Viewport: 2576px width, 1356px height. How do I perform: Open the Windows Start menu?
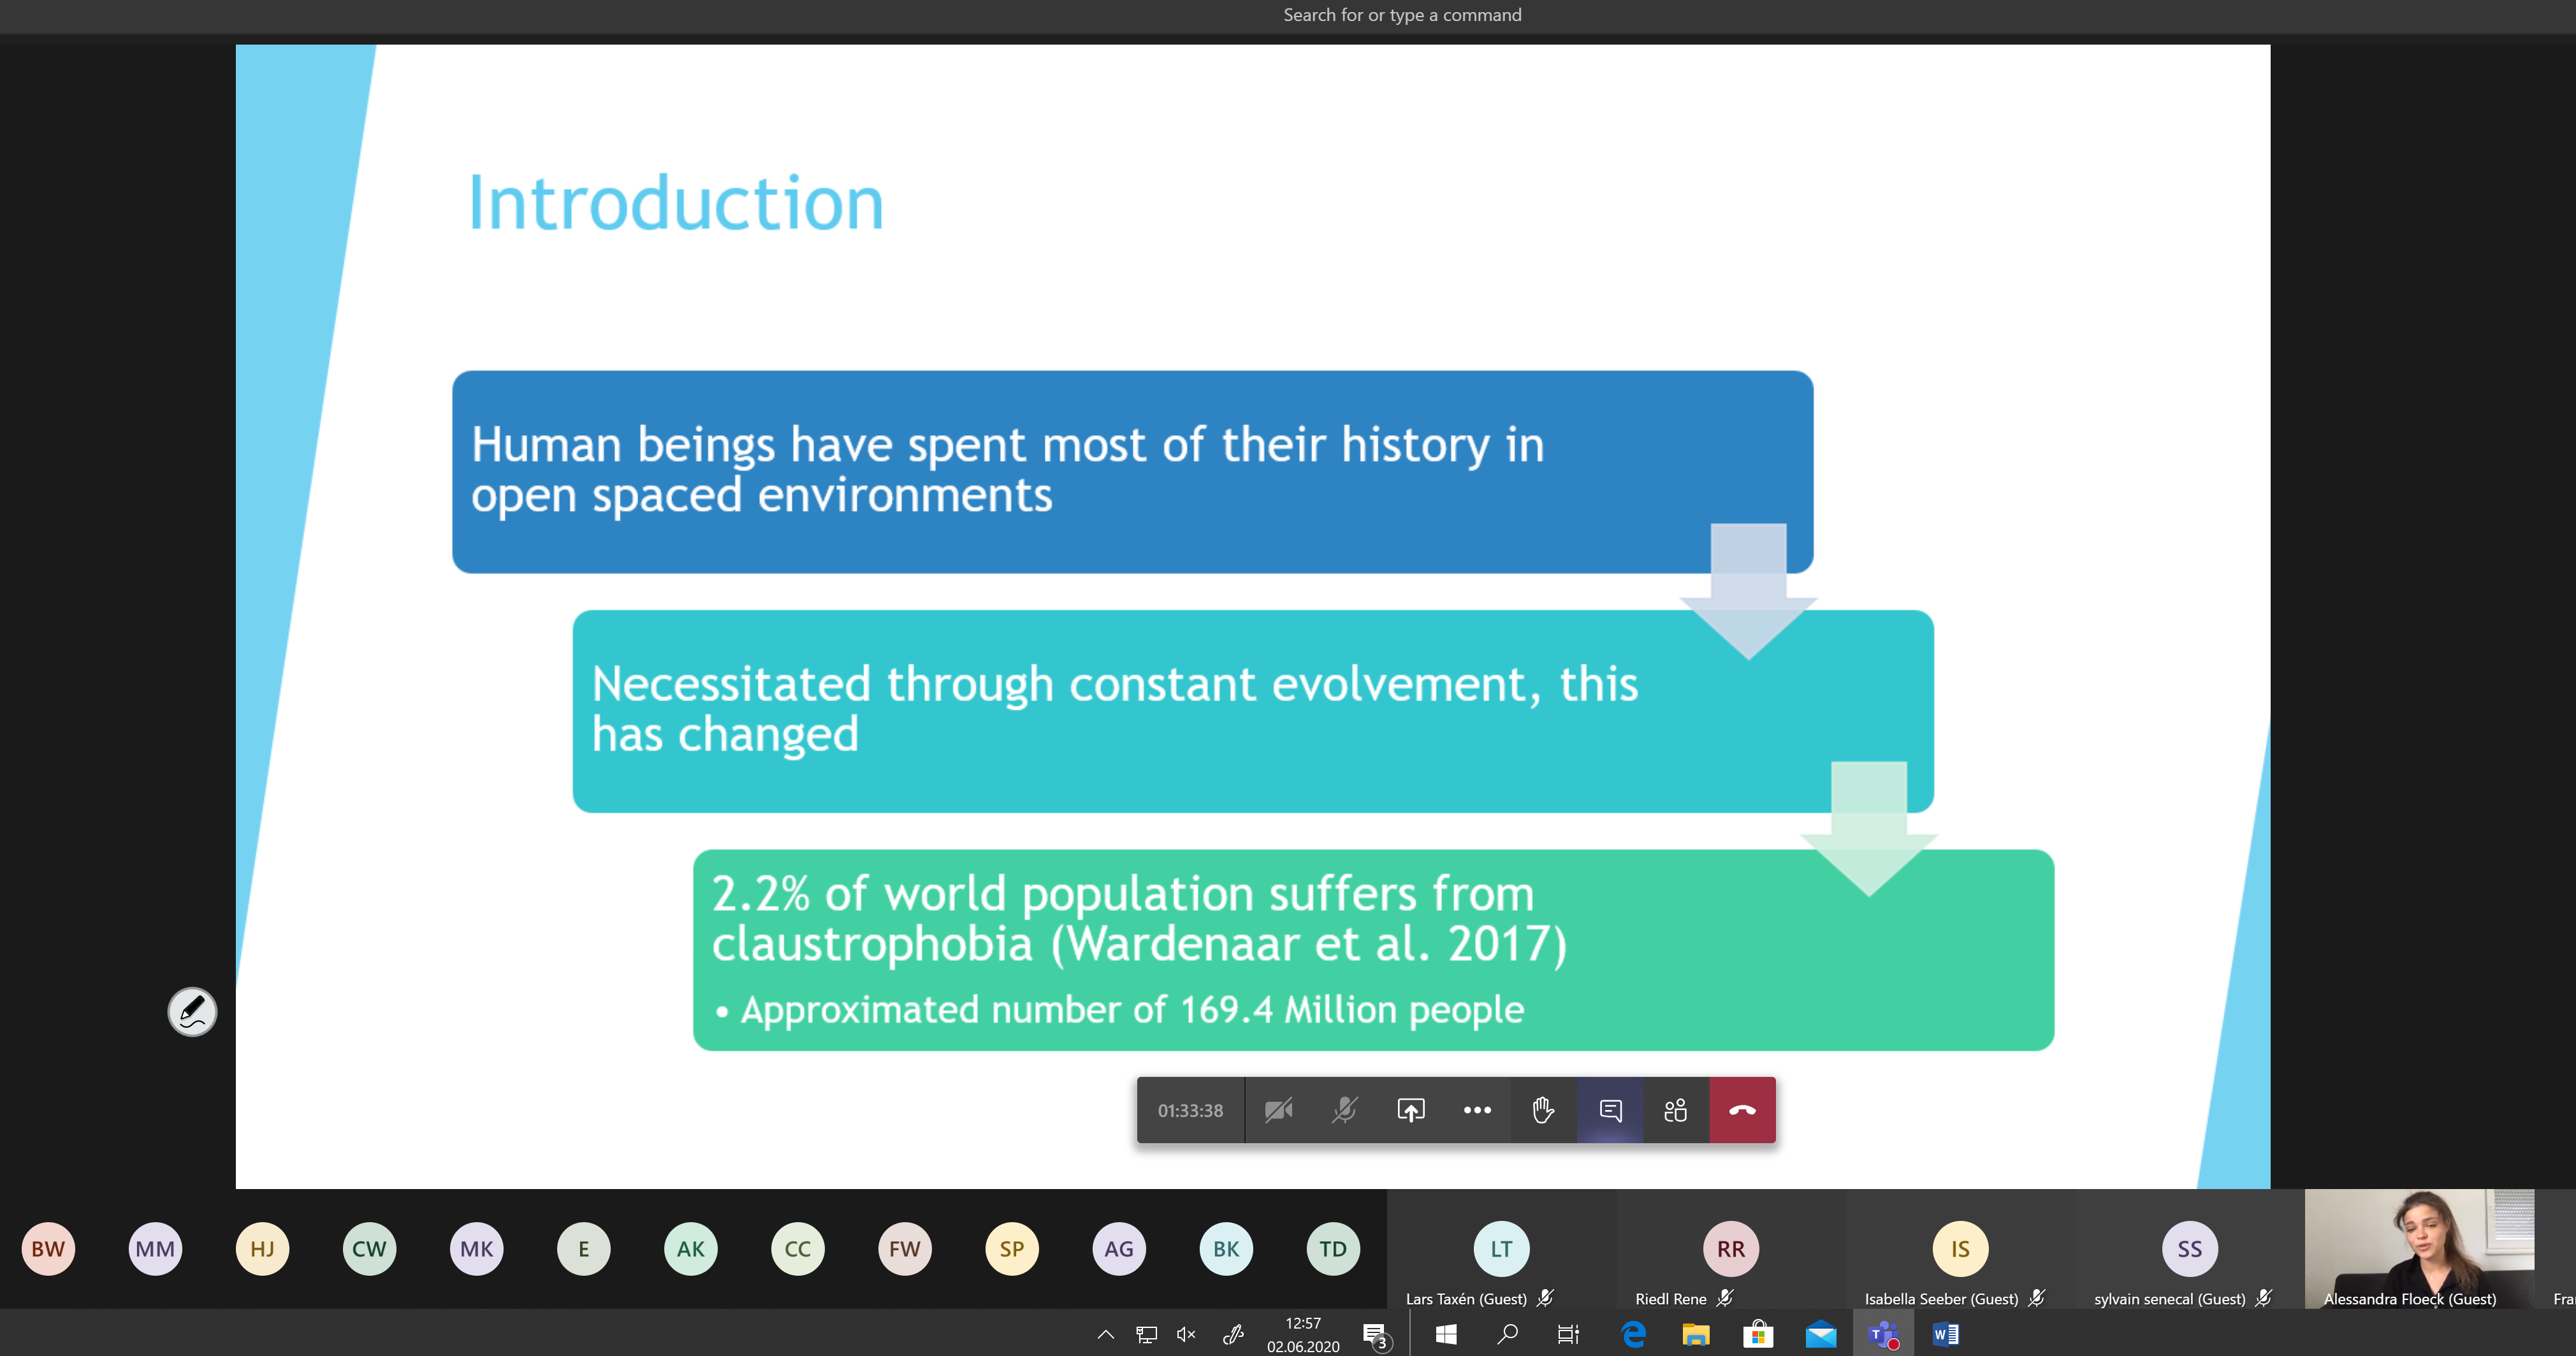click(1446, 1335)
